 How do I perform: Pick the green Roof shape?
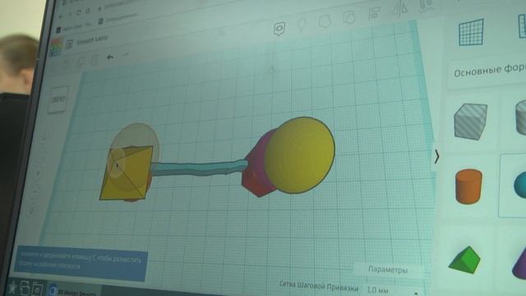[x=465, y=259]
